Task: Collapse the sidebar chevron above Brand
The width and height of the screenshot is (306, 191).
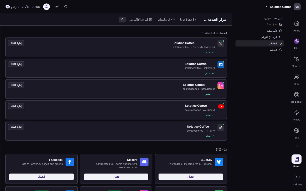Action: (x=297, y=146)
